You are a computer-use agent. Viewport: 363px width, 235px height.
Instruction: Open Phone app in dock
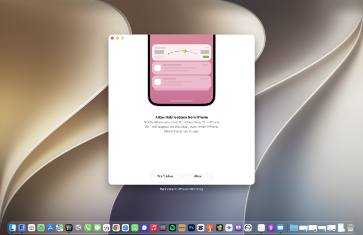pyautogui.click(x=88, y=228)
